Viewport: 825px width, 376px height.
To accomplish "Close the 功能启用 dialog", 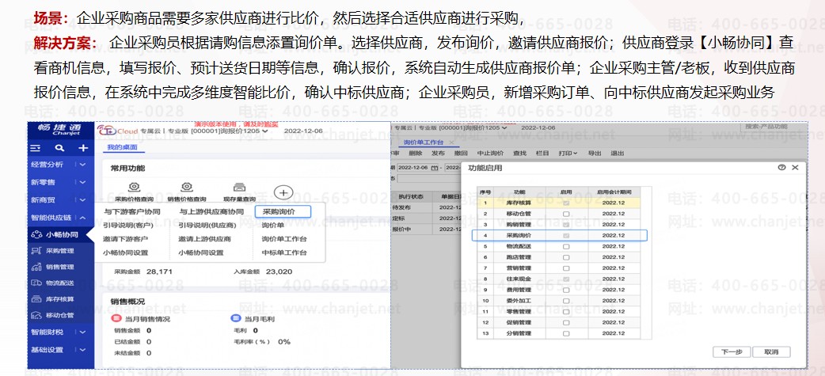I will tap(795, 167).
